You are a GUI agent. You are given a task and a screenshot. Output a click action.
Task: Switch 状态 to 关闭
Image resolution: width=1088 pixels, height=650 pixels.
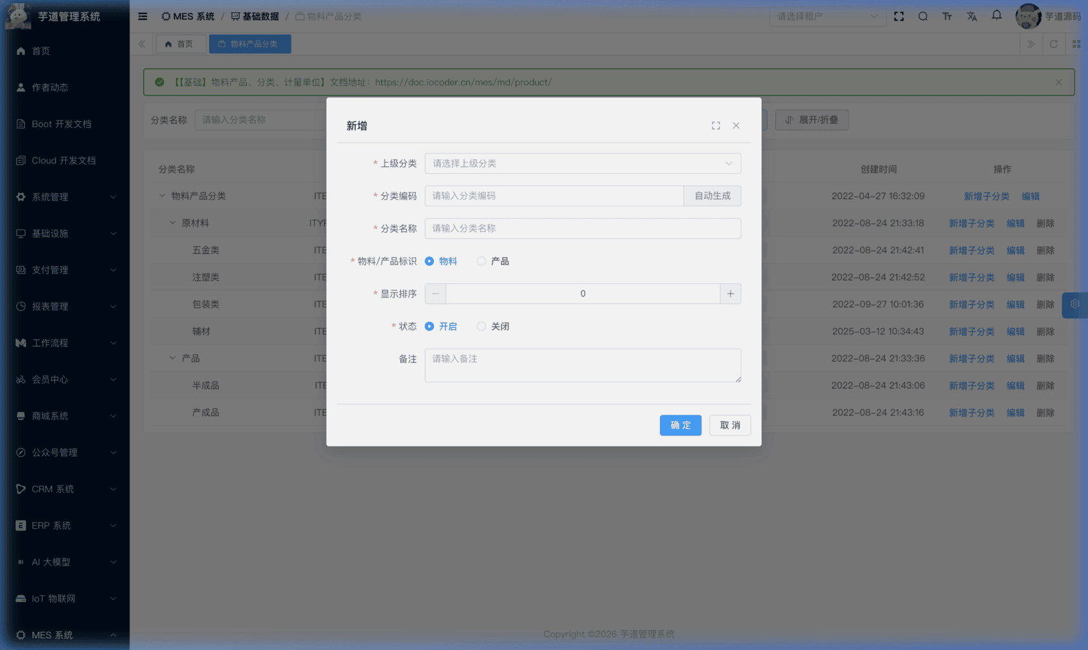pos(481,326)
